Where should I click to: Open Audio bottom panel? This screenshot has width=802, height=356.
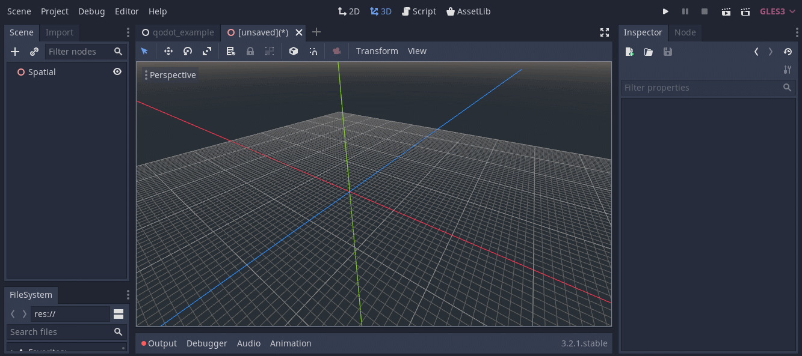pyautogui.click(x=248, y=343)
